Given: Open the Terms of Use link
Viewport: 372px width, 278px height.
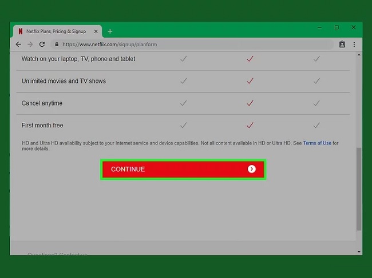Looking at the screenshot, I should click(316, 143).
